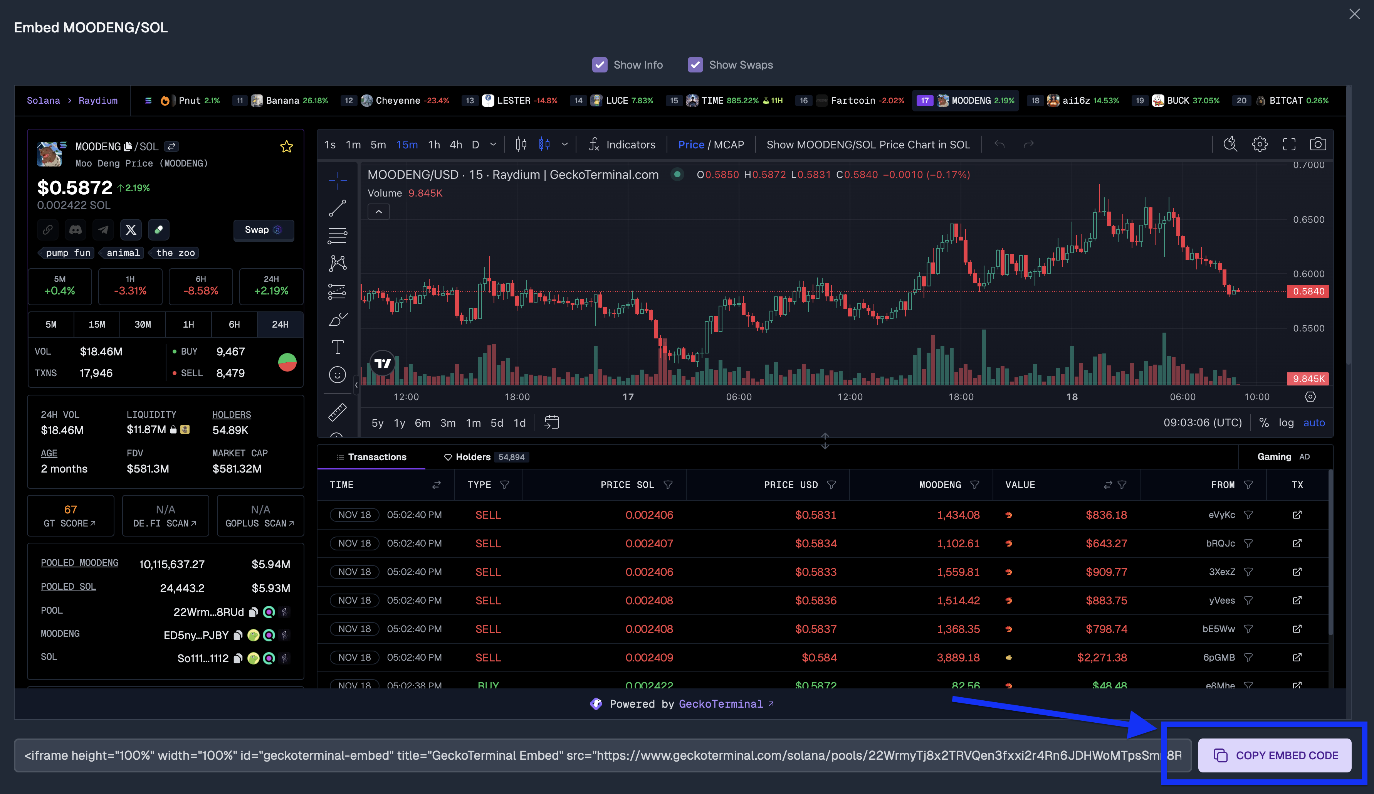Copy the pool address 22Wrm...8RUd
Screen dimensions: 1374x794
254,612
